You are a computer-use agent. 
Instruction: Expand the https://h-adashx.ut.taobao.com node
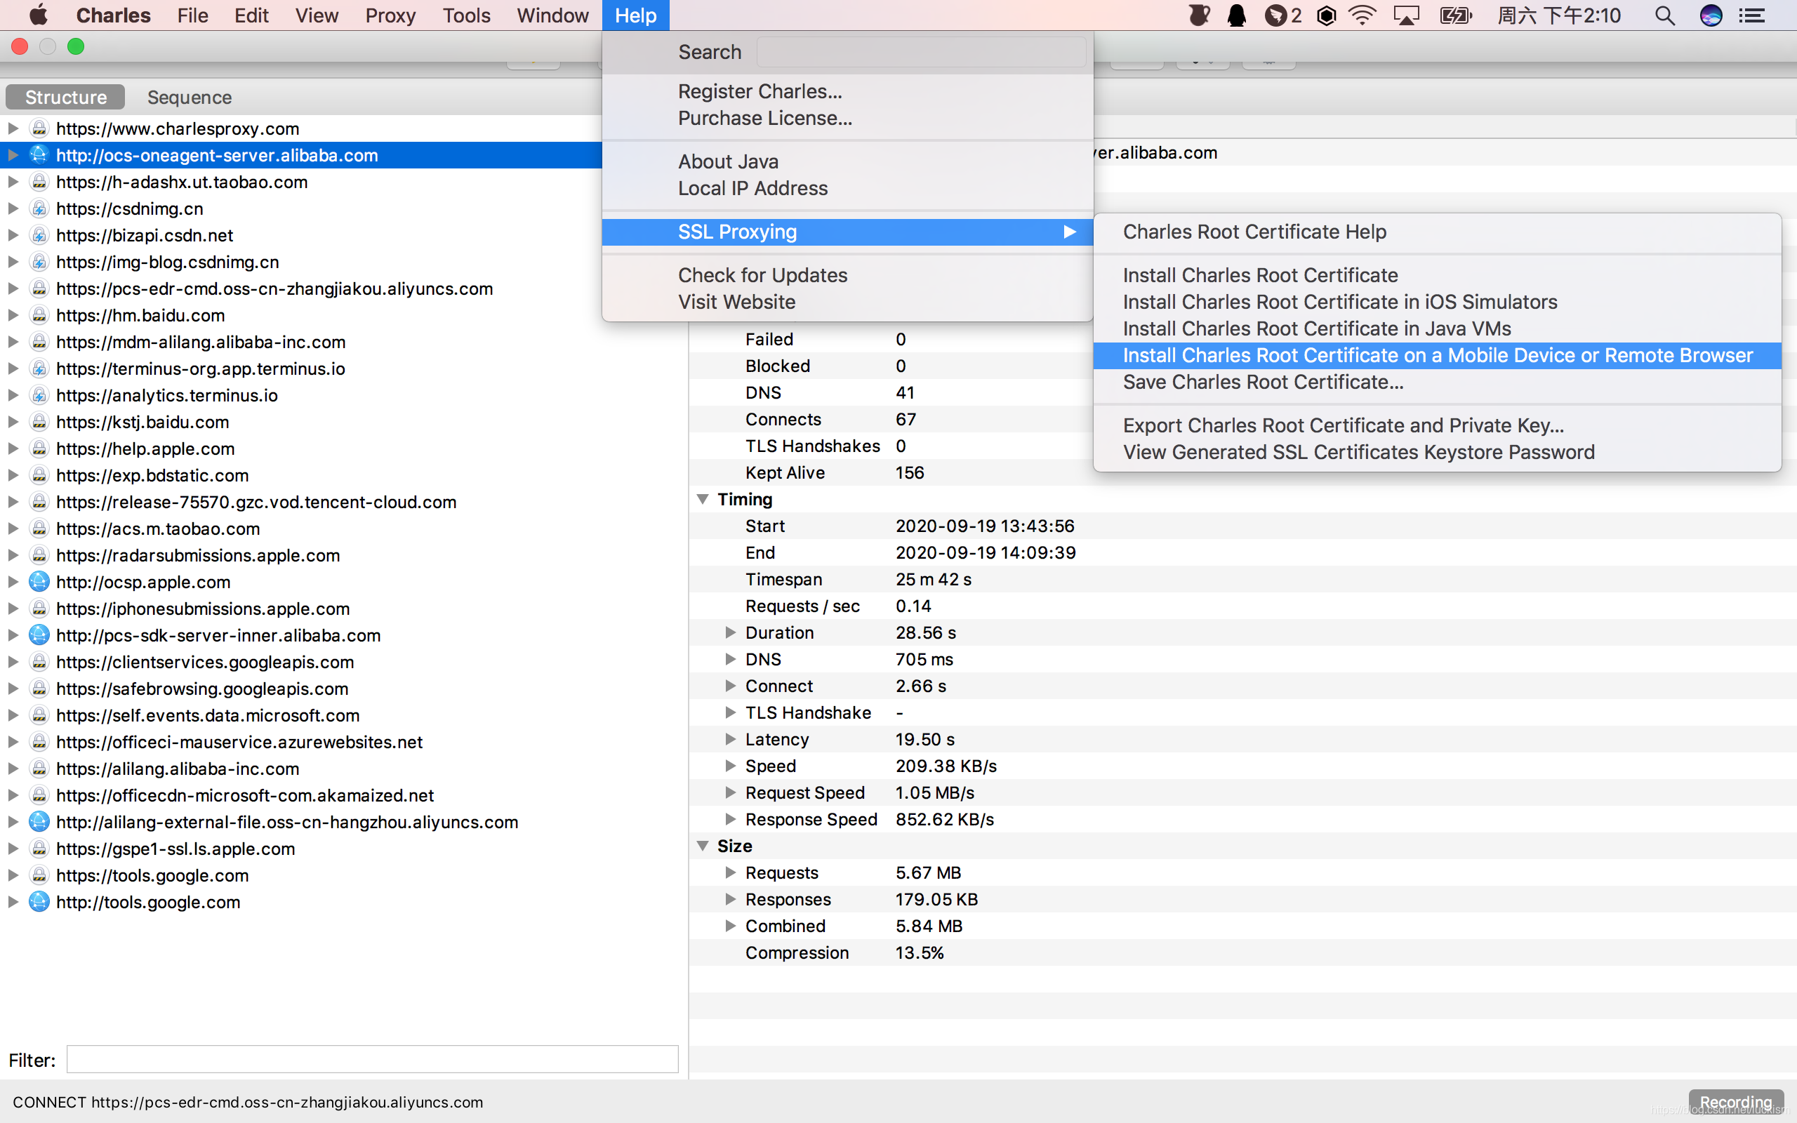pyautogui.click(x=13, y=182)
